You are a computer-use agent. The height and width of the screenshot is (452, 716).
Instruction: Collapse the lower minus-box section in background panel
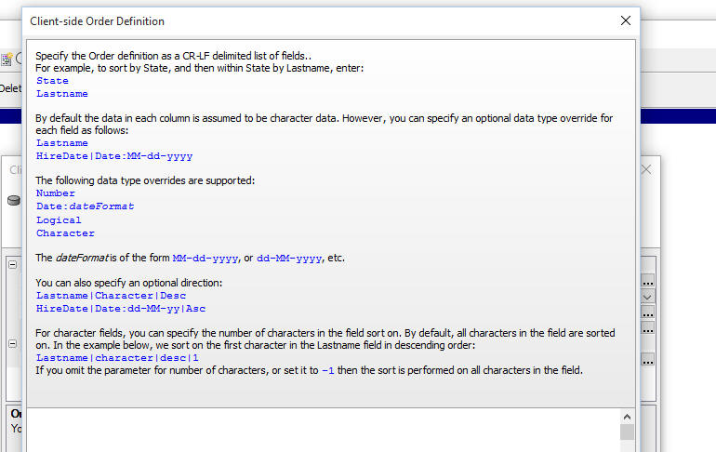(13, 344)
